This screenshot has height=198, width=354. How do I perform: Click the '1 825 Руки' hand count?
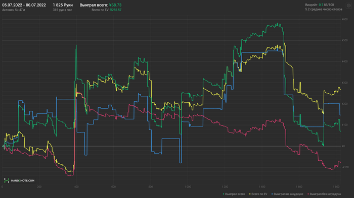(63, 5)
